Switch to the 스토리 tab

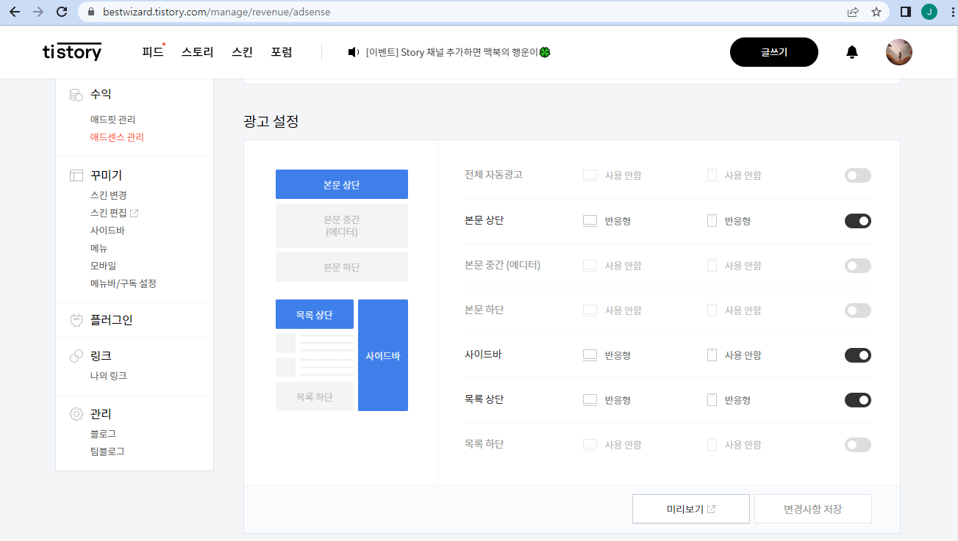click(x=196, y=52)
